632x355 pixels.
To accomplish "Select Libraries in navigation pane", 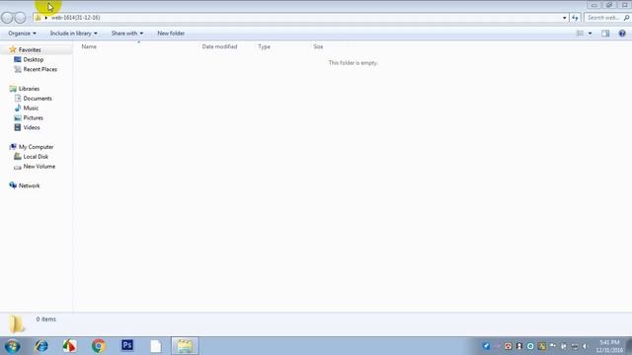I will coord(29,89).
